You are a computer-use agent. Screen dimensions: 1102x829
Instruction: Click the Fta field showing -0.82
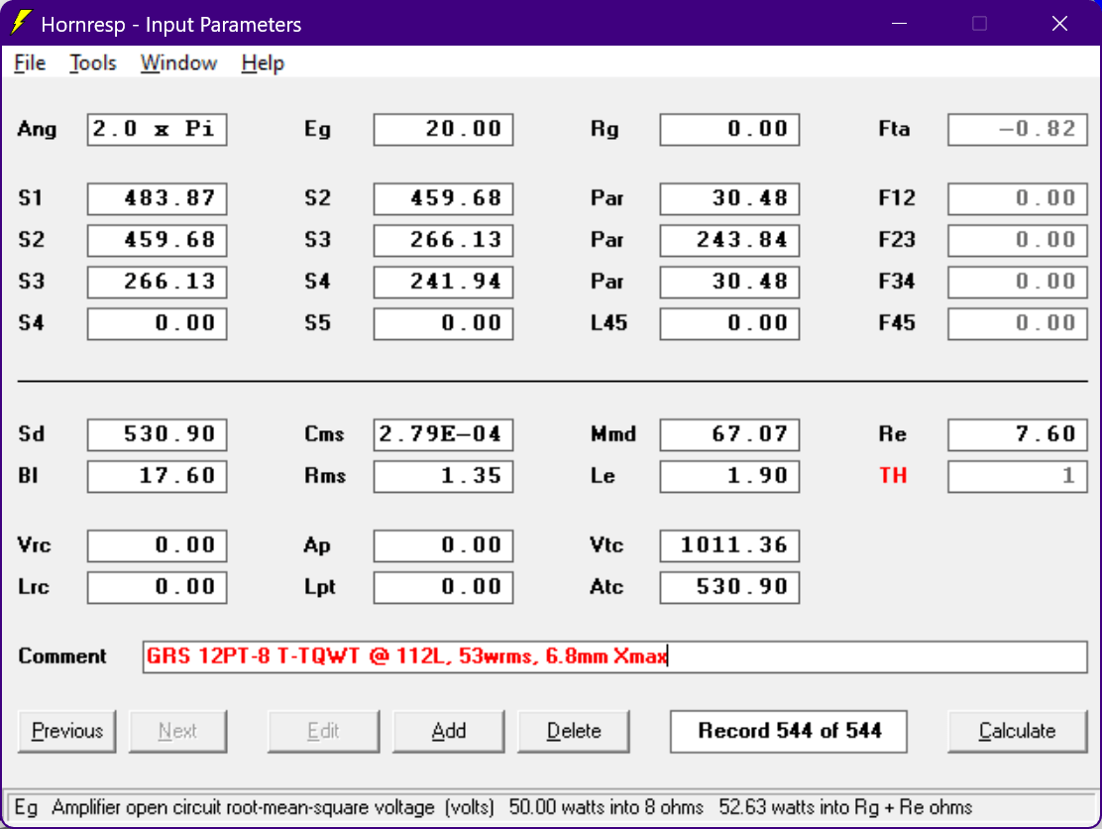click(1017, 129)
